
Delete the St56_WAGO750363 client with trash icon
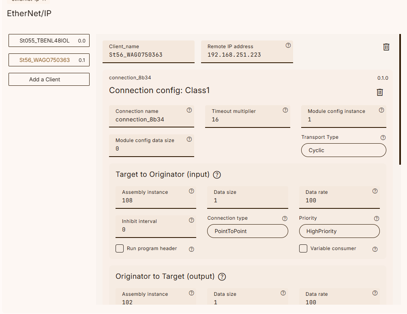point(386,47)
